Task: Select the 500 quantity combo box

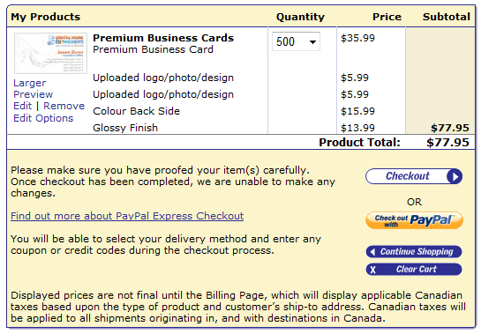Action: (296, 41)
